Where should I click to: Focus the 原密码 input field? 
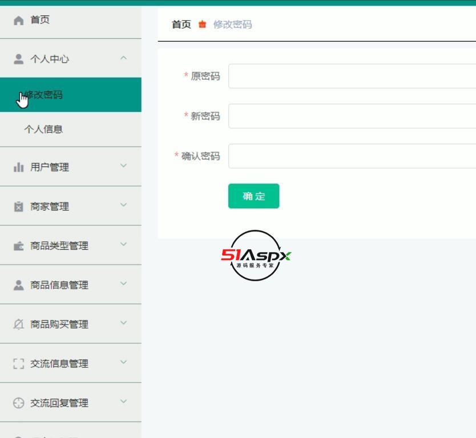352,76
